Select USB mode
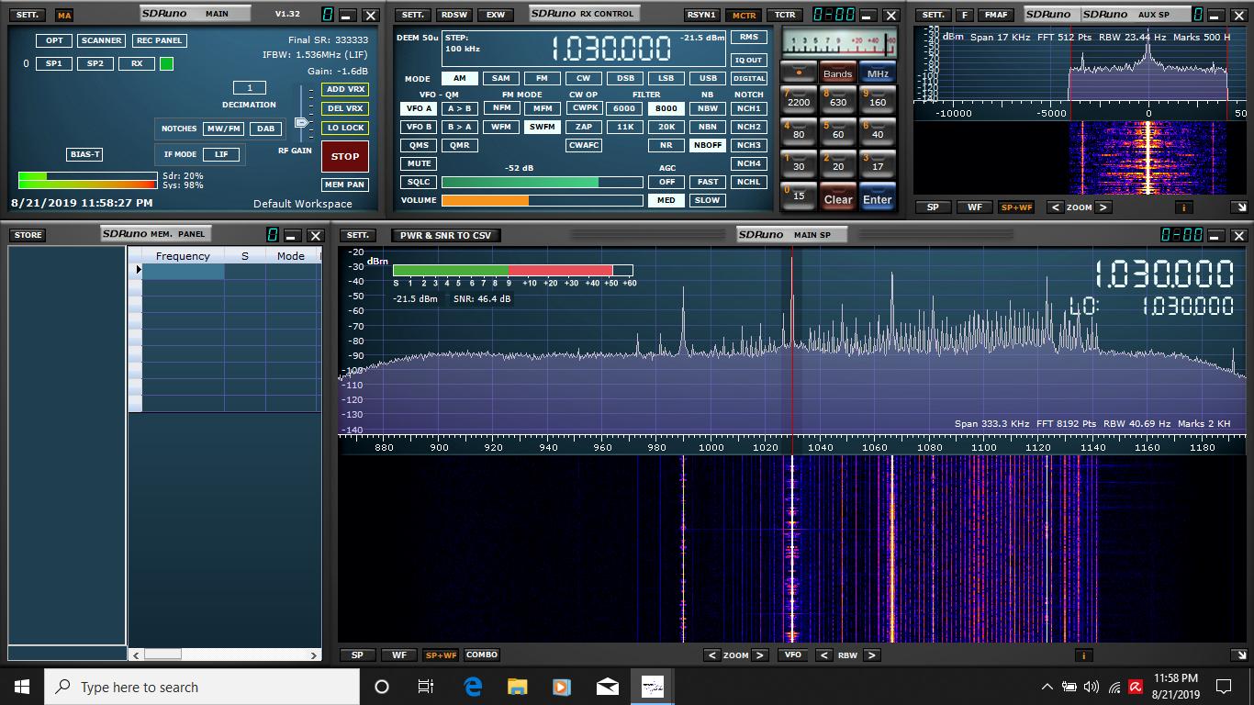The width and height of the screenshot is (1254, 705). point(708,78)
